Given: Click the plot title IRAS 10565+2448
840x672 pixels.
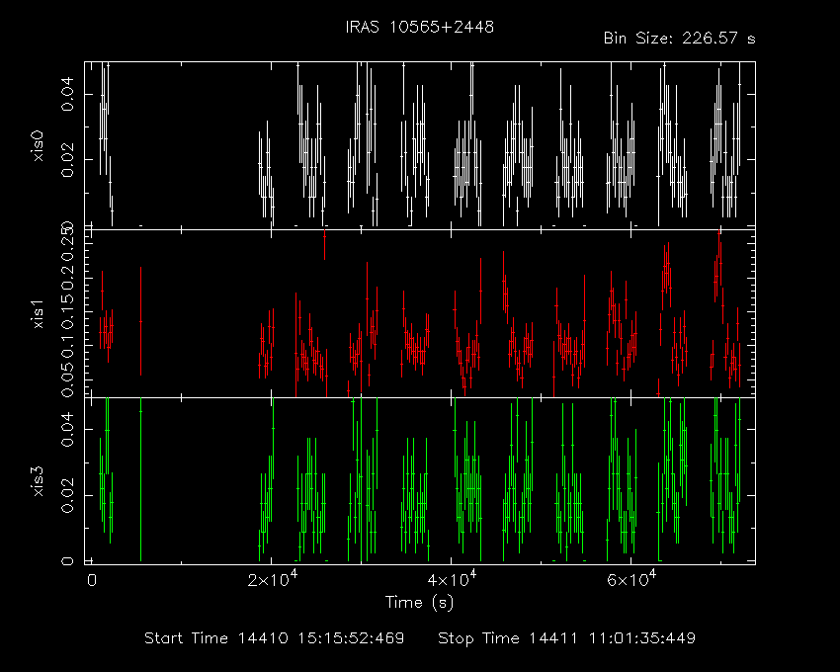Looking at the screenshot, I should coord(419,27).
